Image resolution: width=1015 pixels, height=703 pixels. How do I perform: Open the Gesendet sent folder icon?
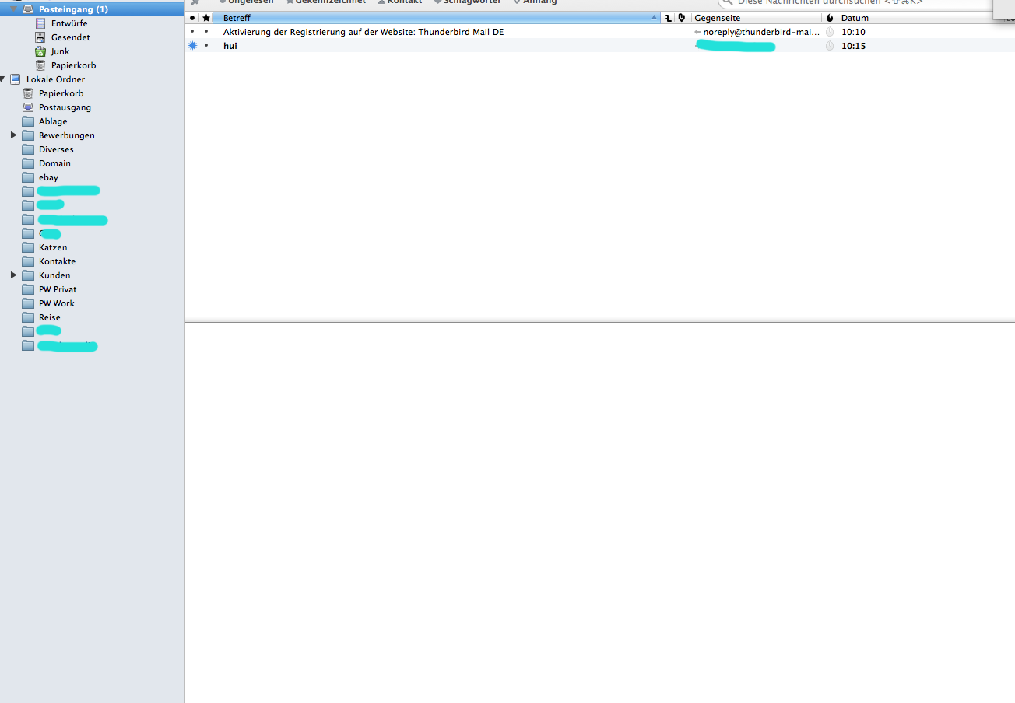(x=40, y=37)
